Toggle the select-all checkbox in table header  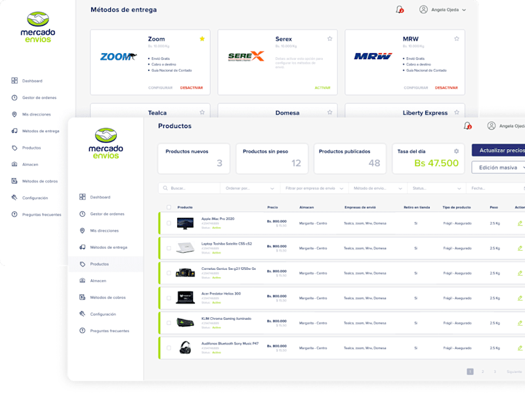pyautogui.click(x=169, y=208)
